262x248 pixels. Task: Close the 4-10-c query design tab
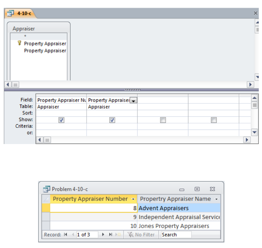tap(256, 13)
